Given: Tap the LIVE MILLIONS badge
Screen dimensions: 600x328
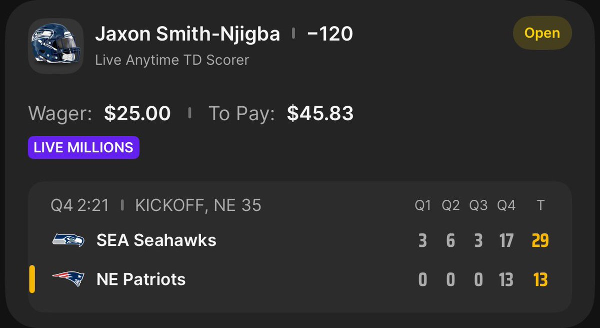Looking at the screenshot, I should tap(83, 147).
